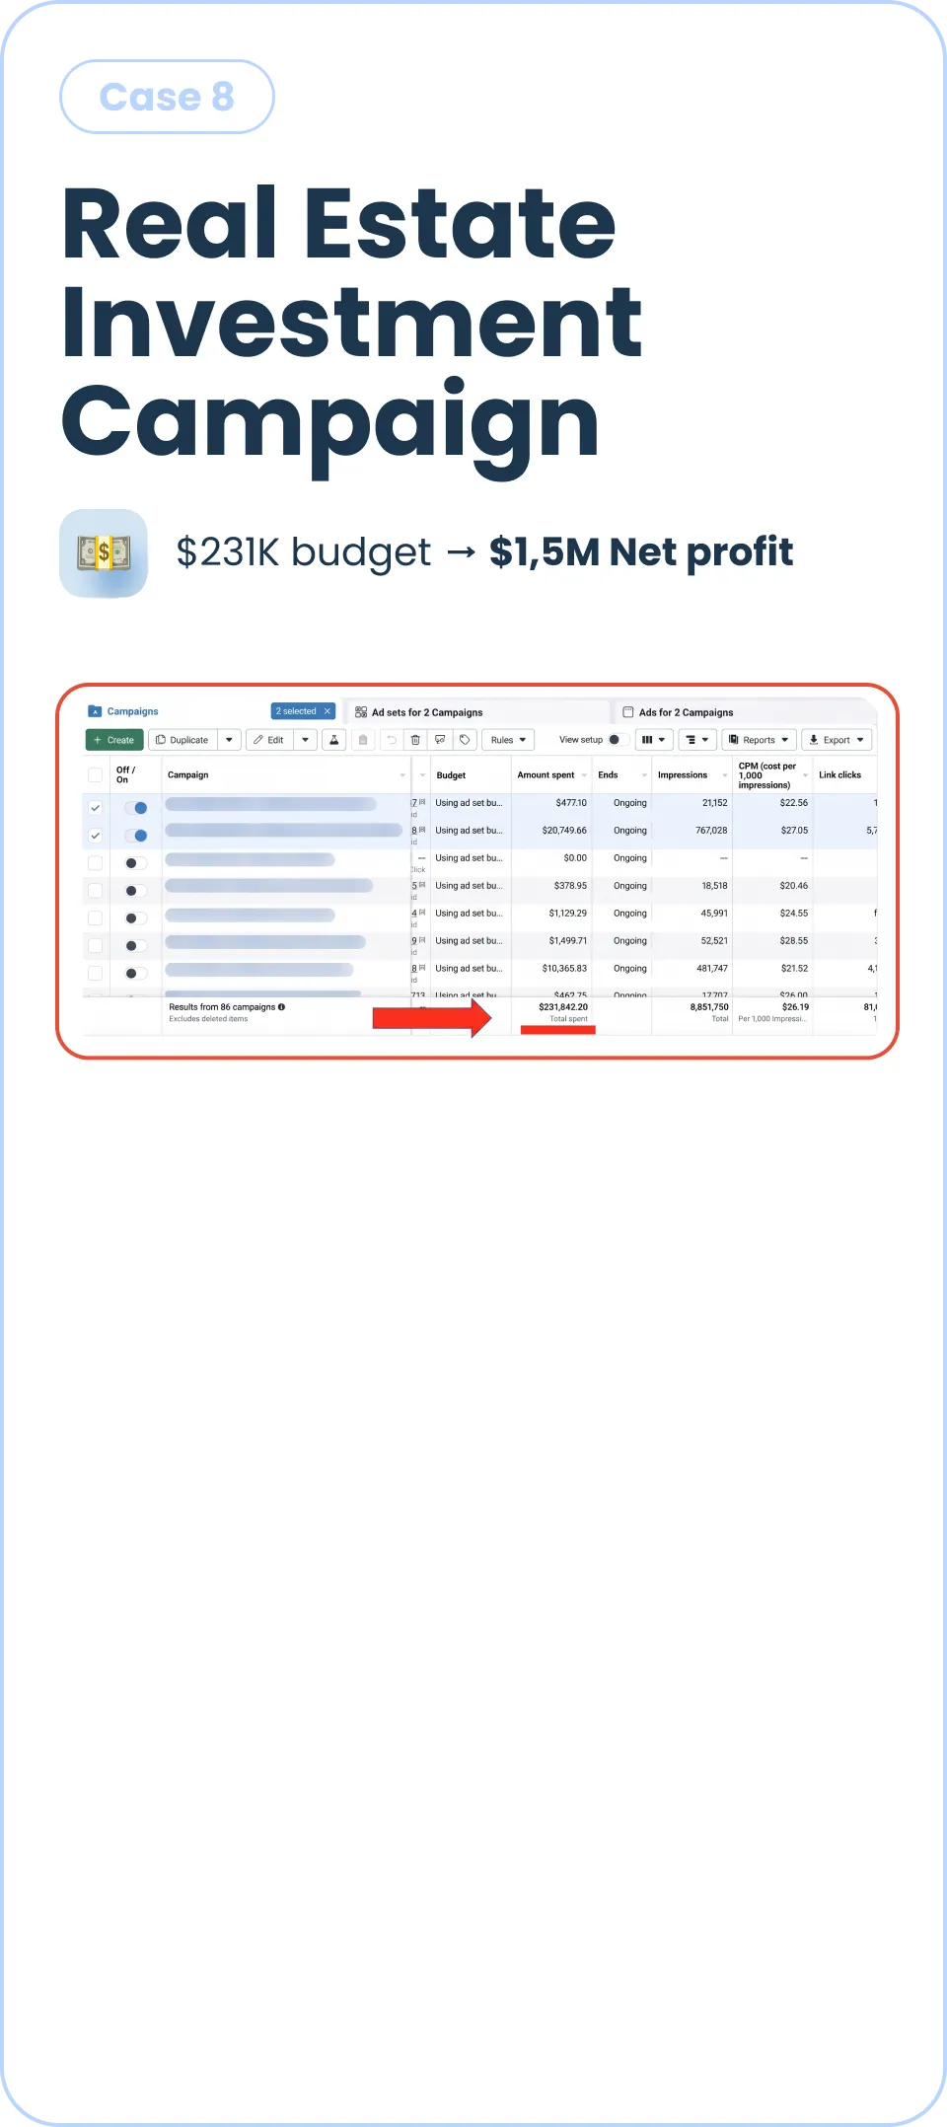Click the Ads page icon

point(628,712)
